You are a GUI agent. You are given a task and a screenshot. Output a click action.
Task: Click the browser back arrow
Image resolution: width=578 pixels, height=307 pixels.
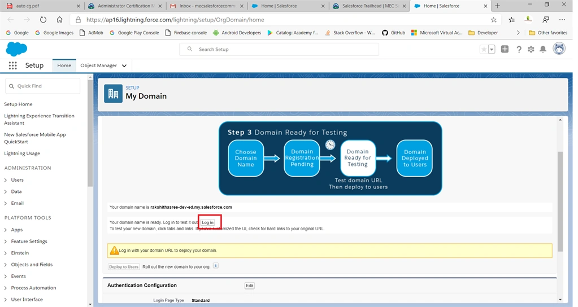[x=11, y=20]
